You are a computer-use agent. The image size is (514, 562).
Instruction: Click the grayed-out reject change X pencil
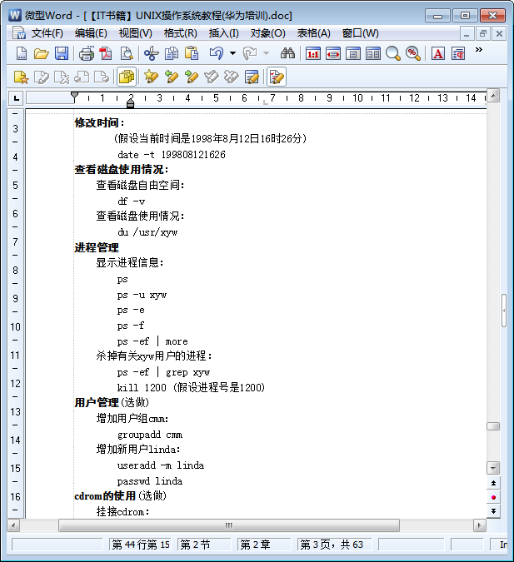point(232,77)
